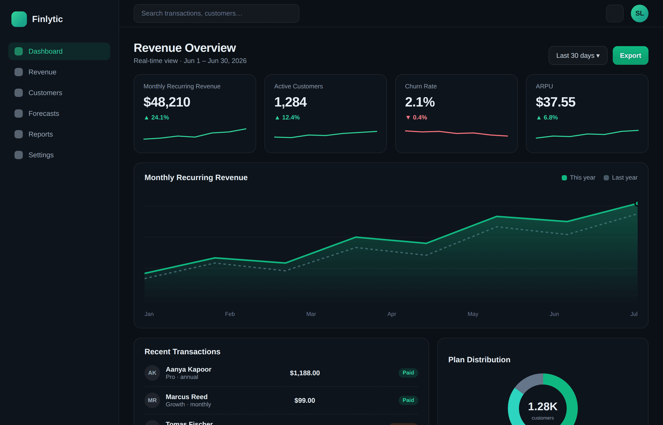Click the Real-time view date range subtitle
Screen dimensions: 663x425
(190, 61)
